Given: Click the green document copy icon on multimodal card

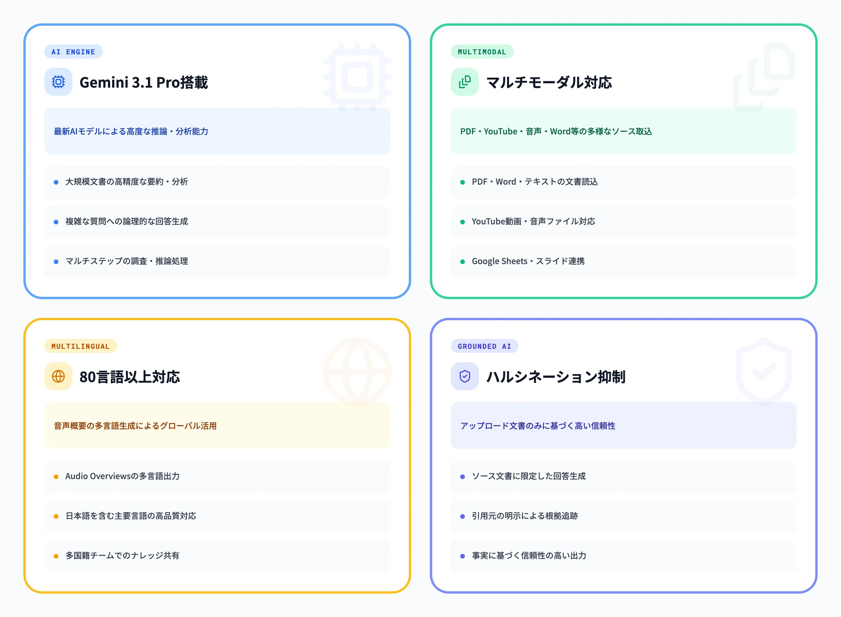Looking at the screenshot, I should [x=465, y=82].
